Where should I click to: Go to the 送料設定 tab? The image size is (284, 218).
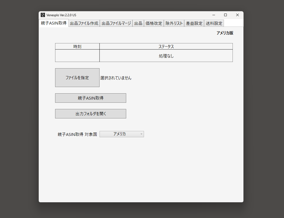click(214, 23)
